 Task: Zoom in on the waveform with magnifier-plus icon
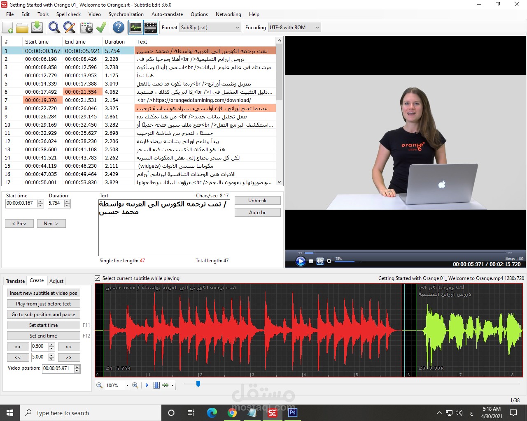click(x=135, y=385)
